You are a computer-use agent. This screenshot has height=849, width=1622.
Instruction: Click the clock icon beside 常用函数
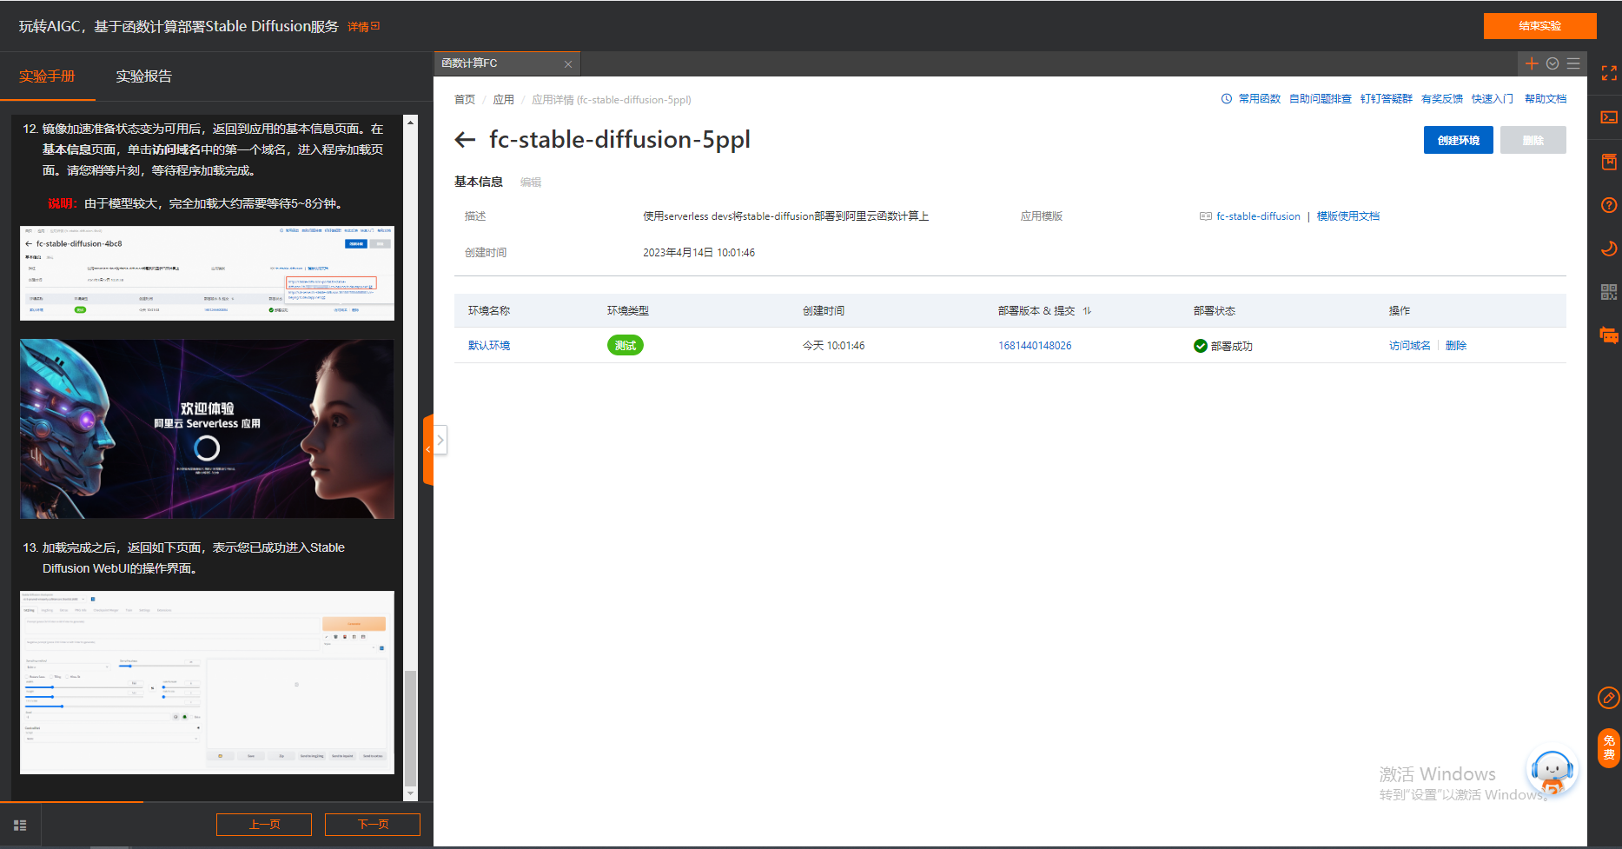pos(1227,99)
